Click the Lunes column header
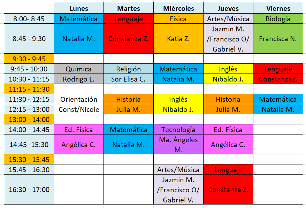This screenshot has height=208, width=306. pyautogui.click(x=79, y=8)
